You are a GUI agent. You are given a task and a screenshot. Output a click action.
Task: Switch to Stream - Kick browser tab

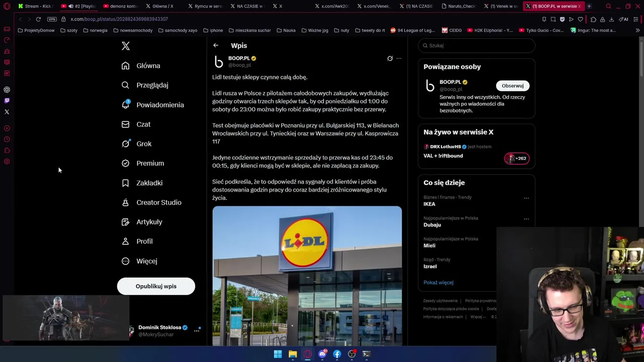35,6
